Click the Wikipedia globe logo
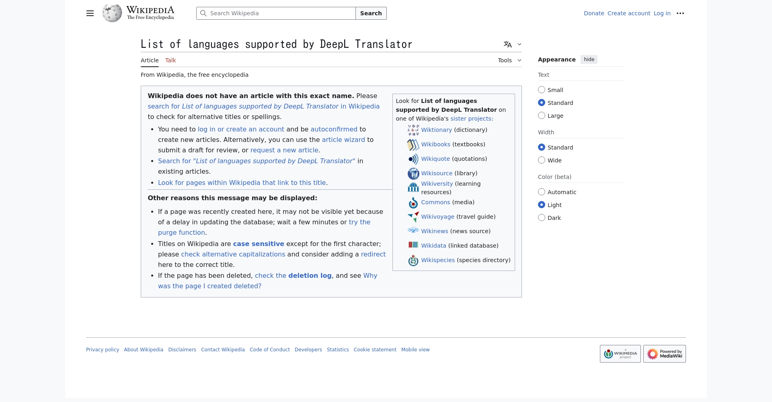The image size is (772, 402). point(112,13)
